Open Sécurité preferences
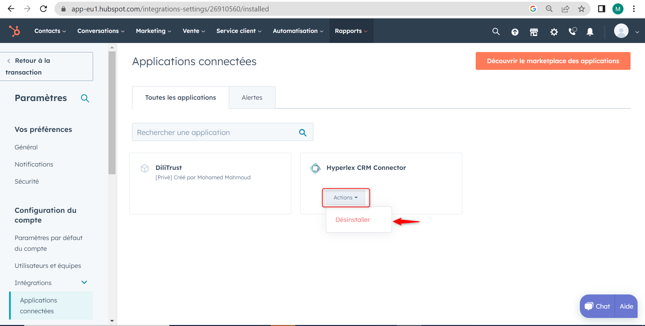645x326 pixels. [27, 182]
